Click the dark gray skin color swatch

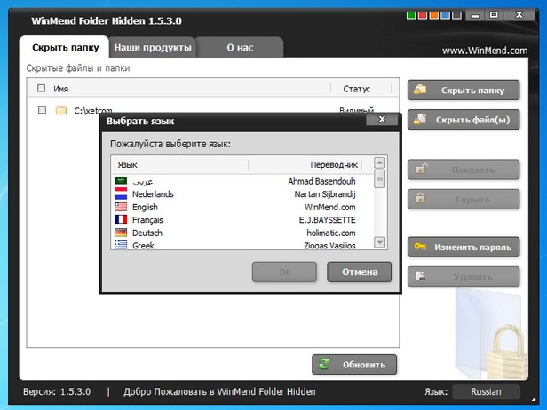(456, 15)
